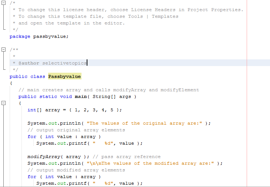Place cursor after 'selectivetopics' author name
The image size is (270, 187).
87,63
